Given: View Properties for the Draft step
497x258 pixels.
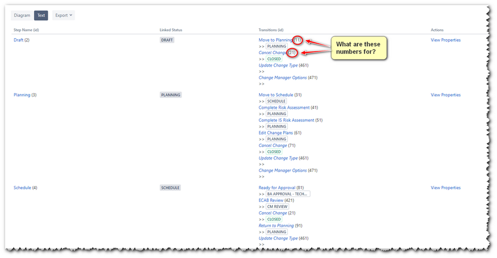Looking at the screenshot, I should (x=445, y=40).
